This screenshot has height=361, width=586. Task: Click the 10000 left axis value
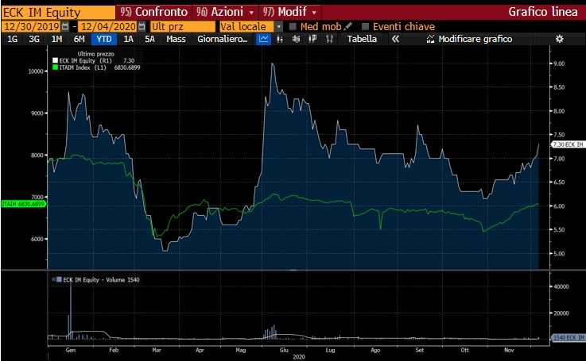pyautogui.click(x=36, y=71)
